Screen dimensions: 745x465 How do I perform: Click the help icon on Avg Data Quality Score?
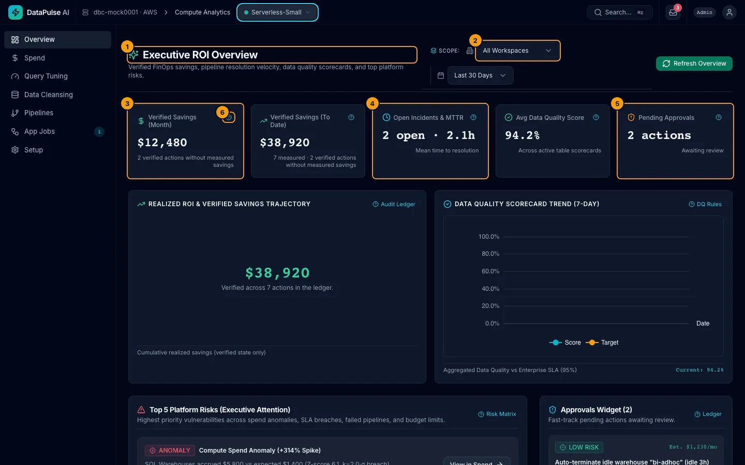coord(596,117)
